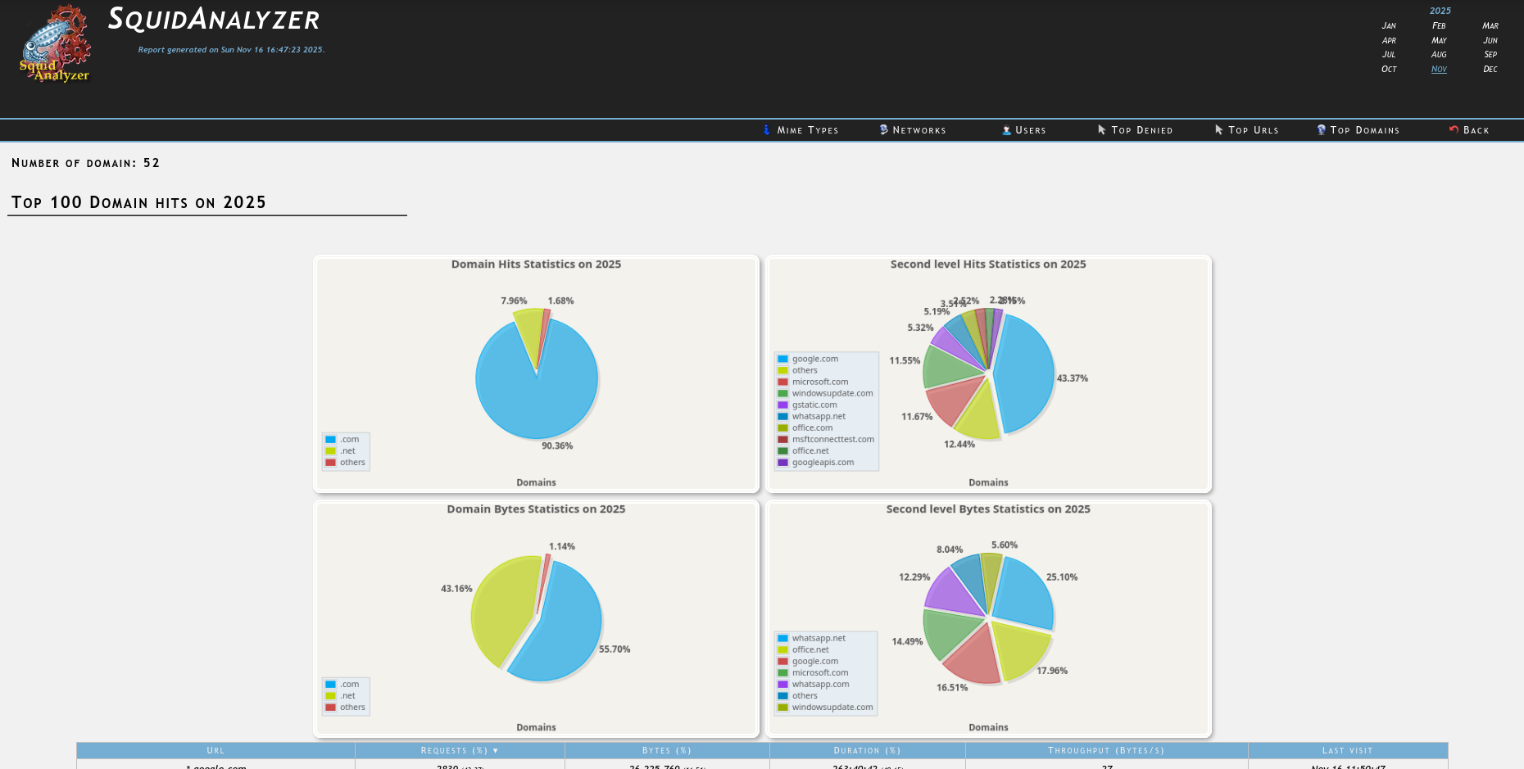This screenshot has width=1524, height=769.
Task: Open the Users report
Action: [1031, 130]
